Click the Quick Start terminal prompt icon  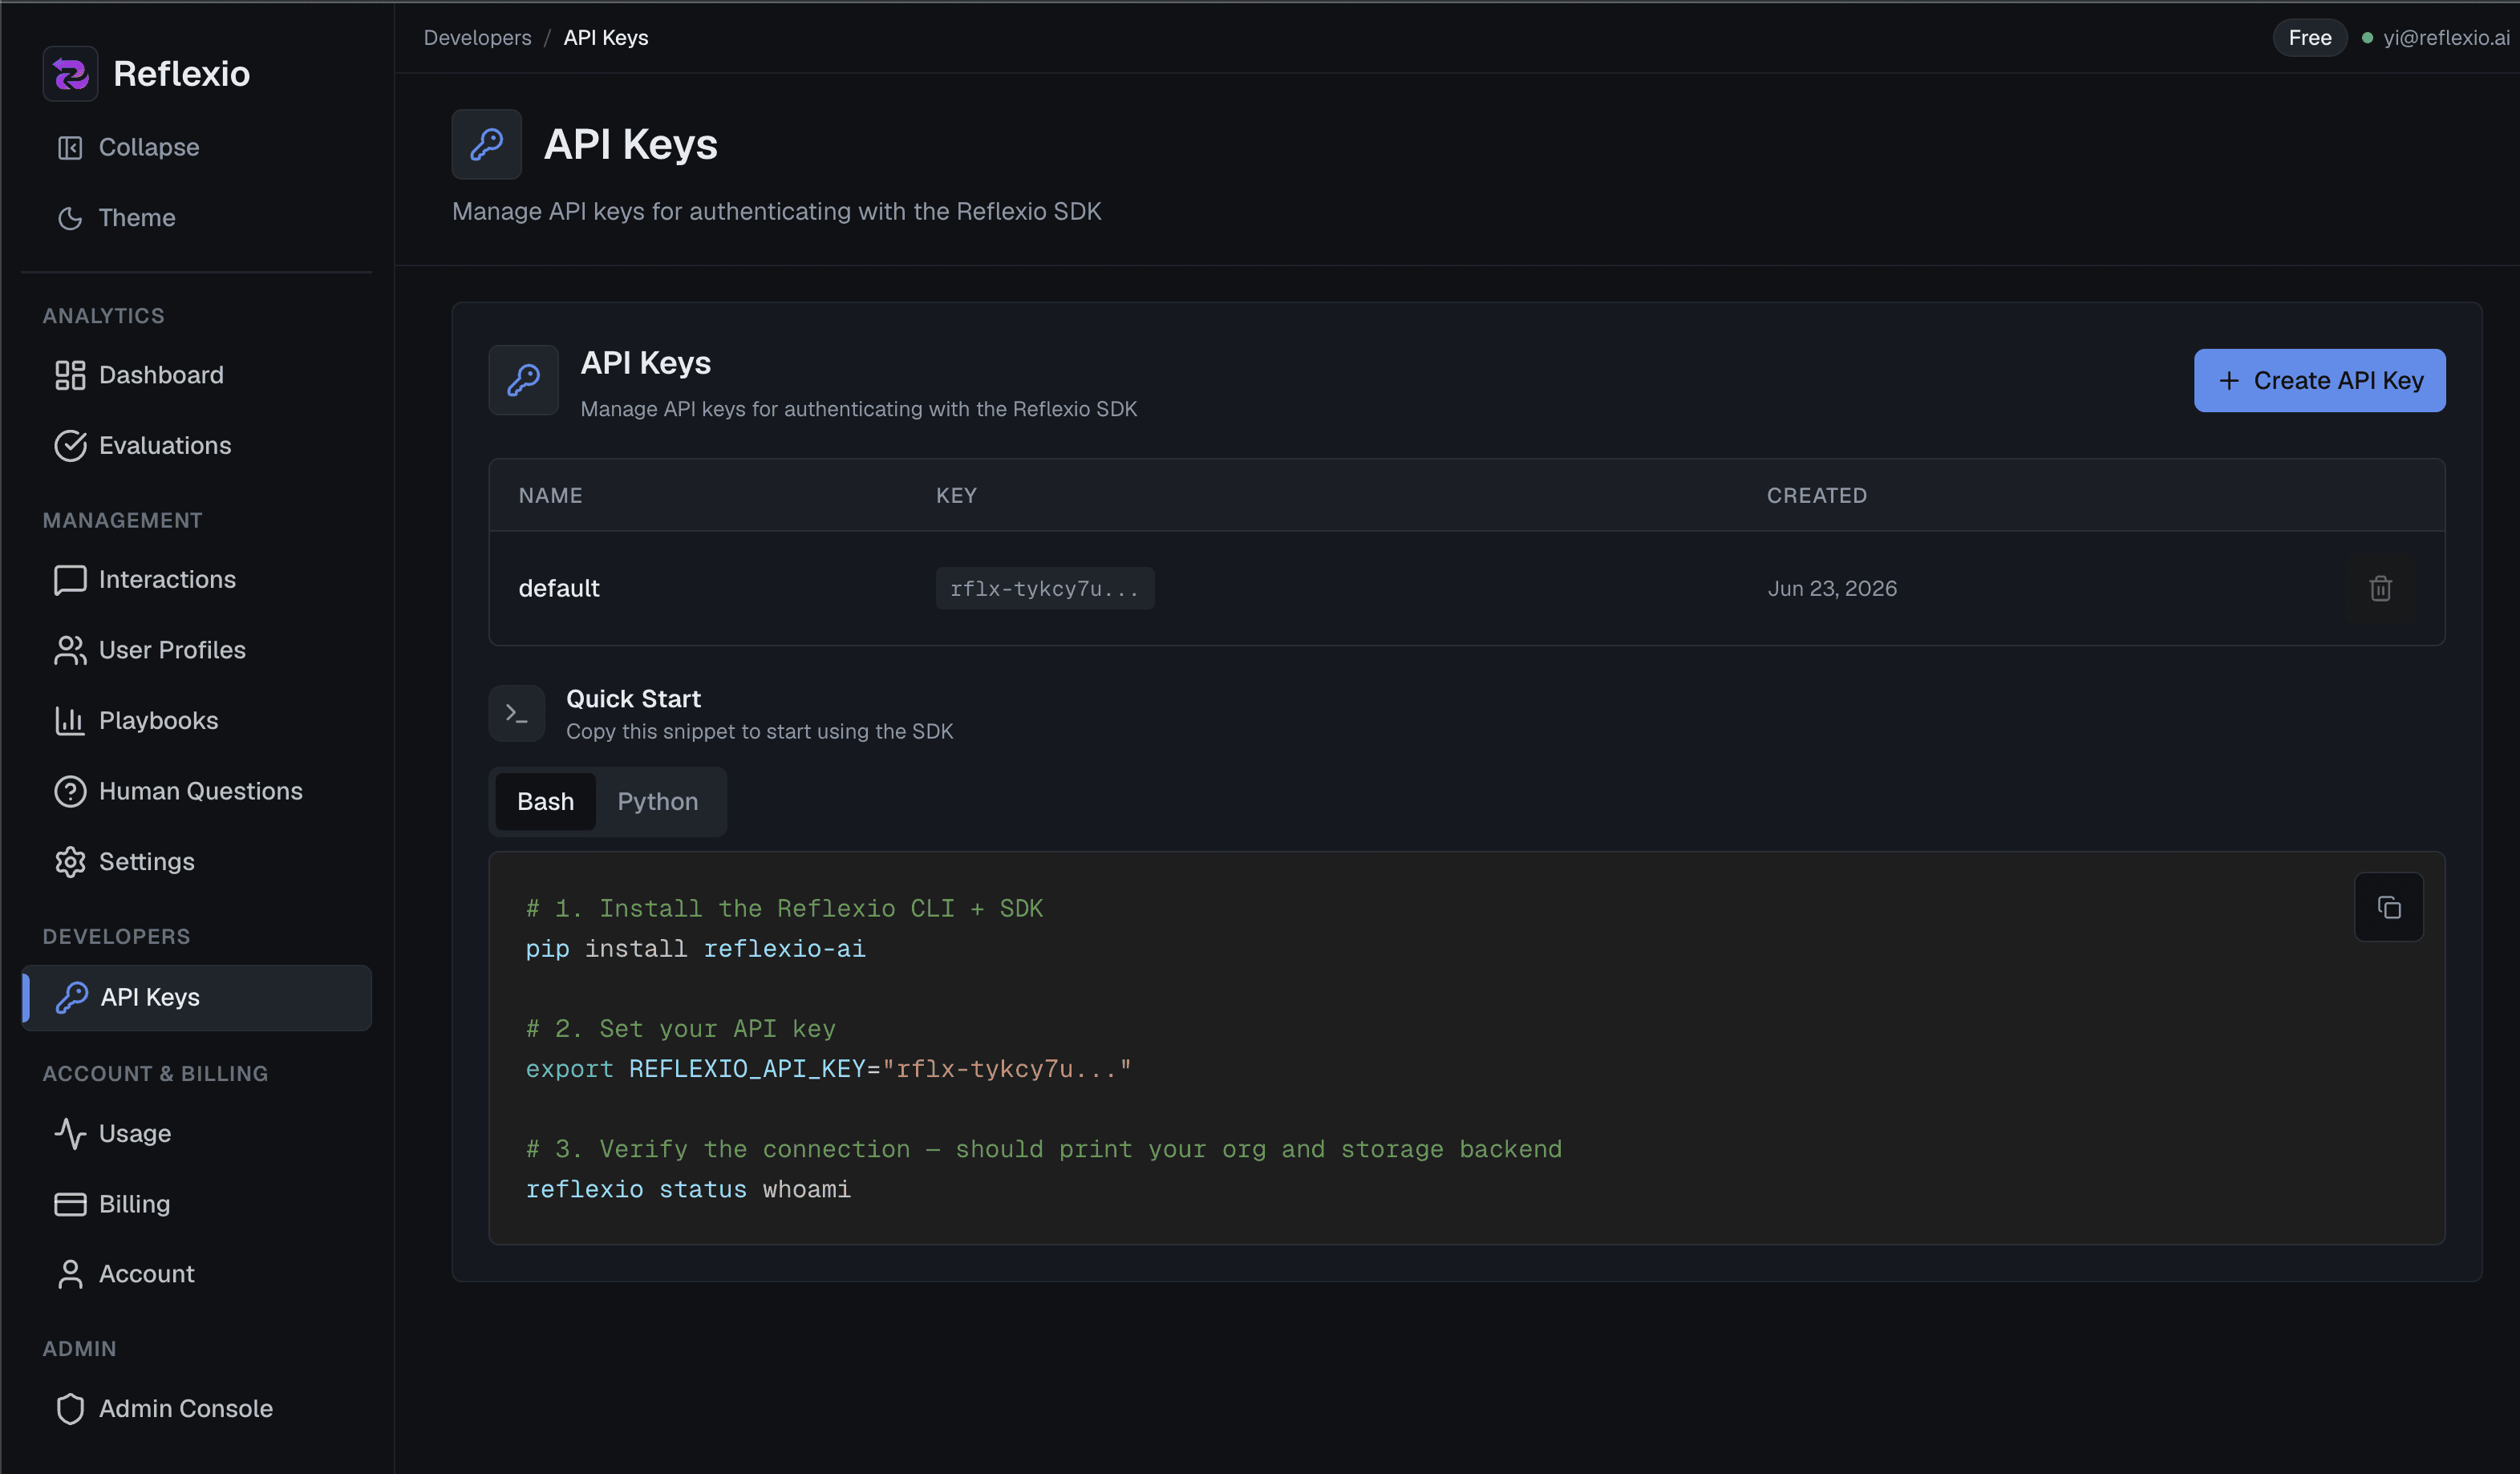[517, 713]
